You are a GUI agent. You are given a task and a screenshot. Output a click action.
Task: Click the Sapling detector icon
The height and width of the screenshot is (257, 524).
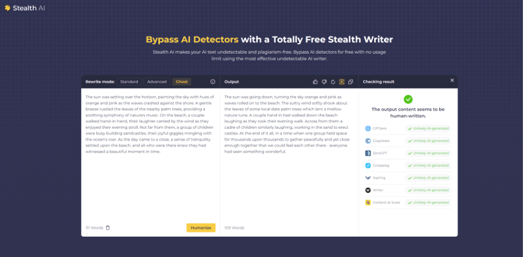coord(368,178)
